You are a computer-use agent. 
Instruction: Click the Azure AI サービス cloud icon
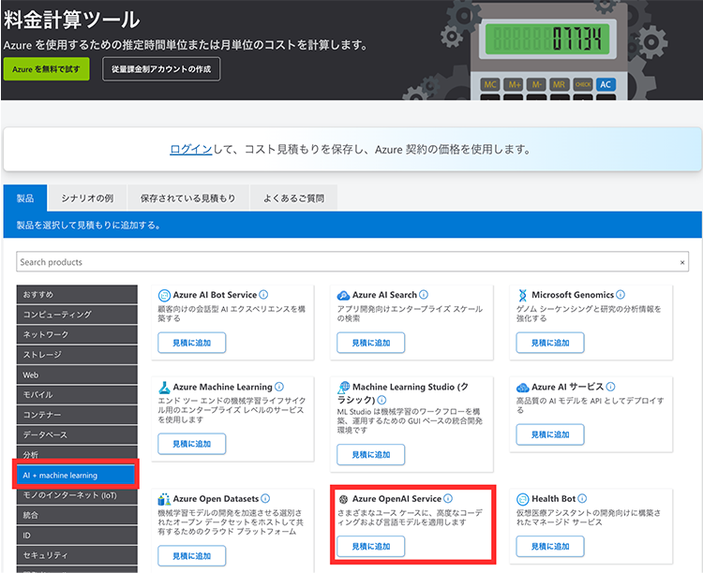(522, 387)
